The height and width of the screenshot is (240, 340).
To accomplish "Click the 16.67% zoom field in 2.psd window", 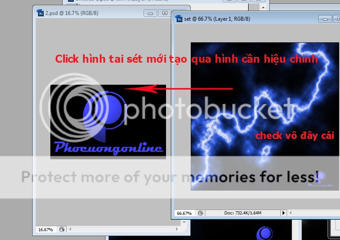I will pos(46,229).
